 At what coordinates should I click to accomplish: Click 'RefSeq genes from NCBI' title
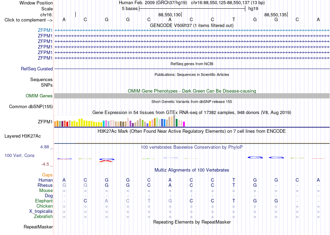tap(192, 64)
